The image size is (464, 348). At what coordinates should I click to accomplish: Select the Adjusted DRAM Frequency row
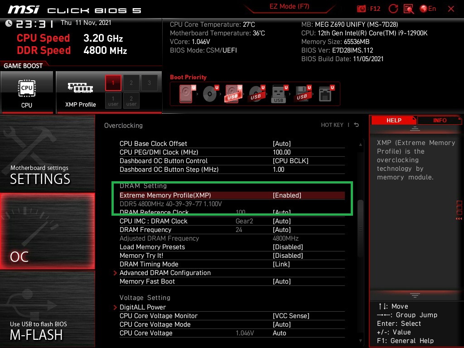click(x=232, y=238)
